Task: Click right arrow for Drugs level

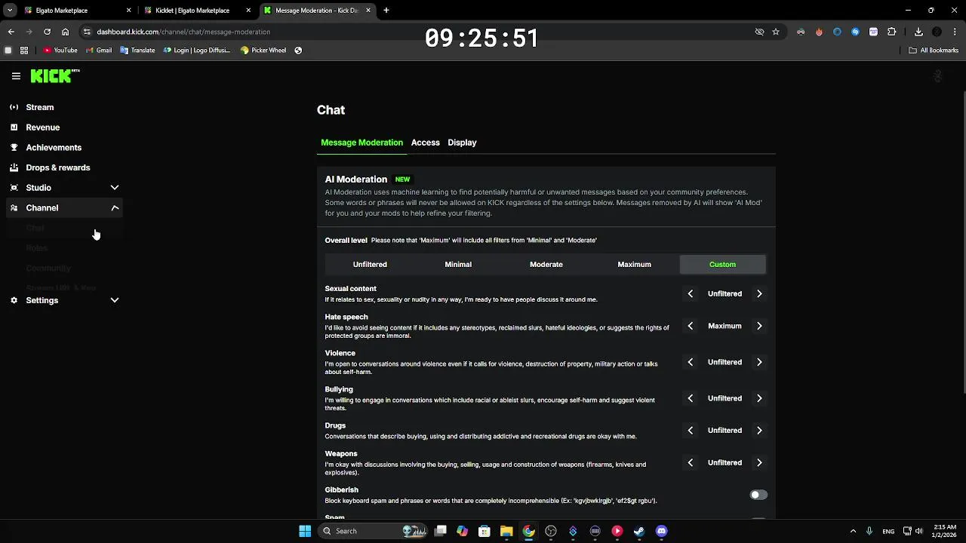Action: point(759,430)
